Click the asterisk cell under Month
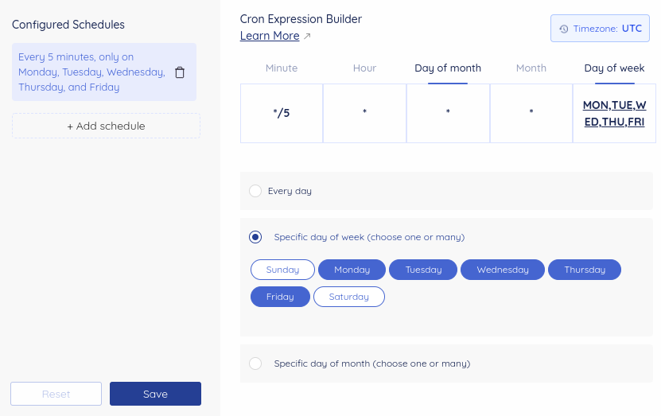This screenshot has width=661, height=416. [x=531, y=114]
